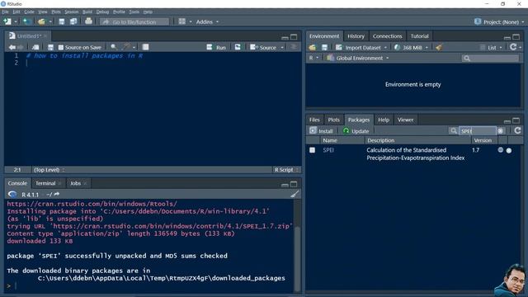Viewport: 528px width, 297px height.
Task: Open Find/Replace in the editor
Action: (x=114, y=47)
